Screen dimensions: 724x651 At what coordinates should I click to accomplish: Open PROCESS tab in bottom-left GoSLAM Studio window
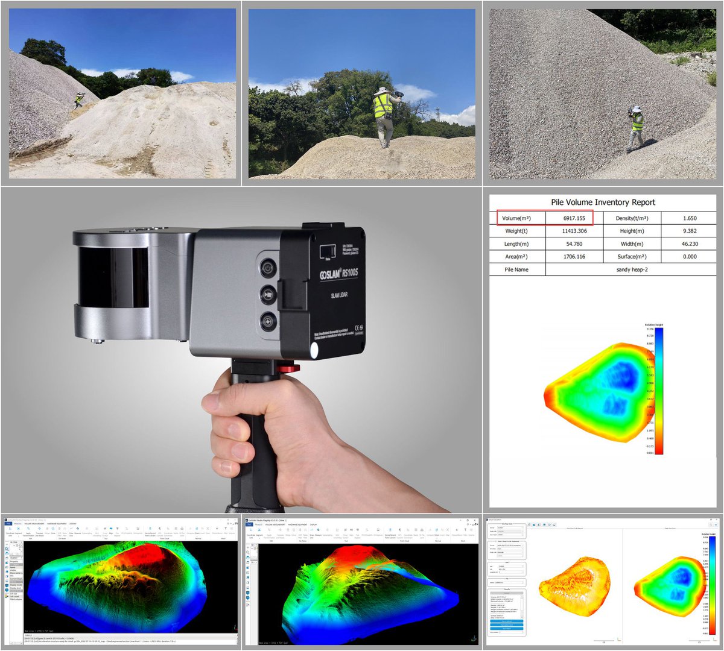[x=18, y=524]
